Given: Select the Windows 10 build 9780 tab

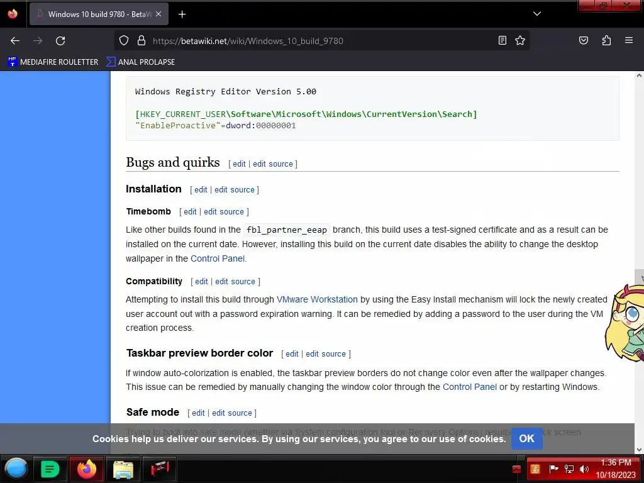Looking at the screenshot, I should click(99, 14).
